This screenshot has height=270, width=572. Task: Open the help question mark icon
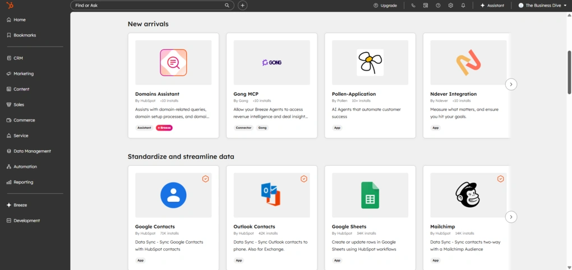tap(438, 6)
